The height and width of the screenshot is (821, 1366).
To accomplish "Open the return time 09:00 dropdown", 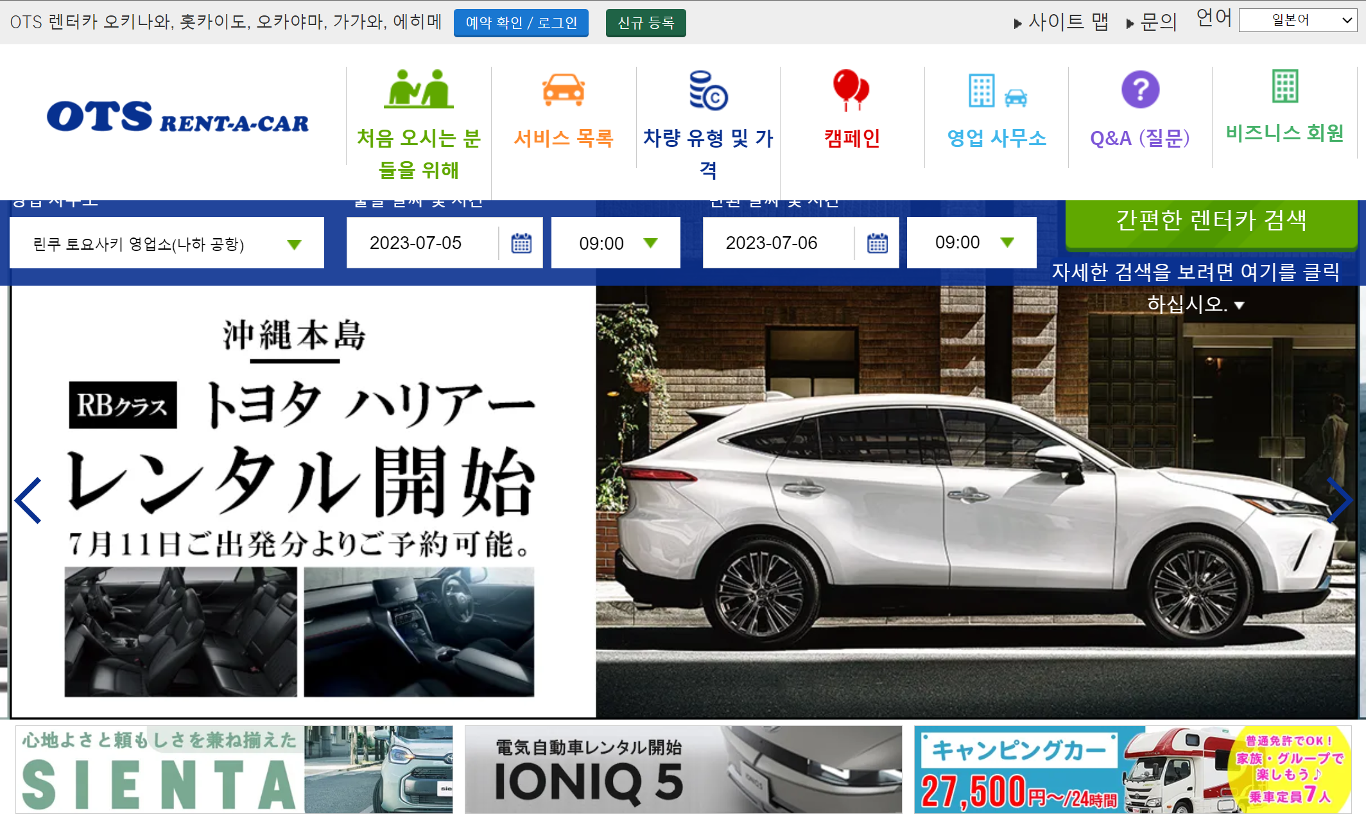I will [1007, 243].
